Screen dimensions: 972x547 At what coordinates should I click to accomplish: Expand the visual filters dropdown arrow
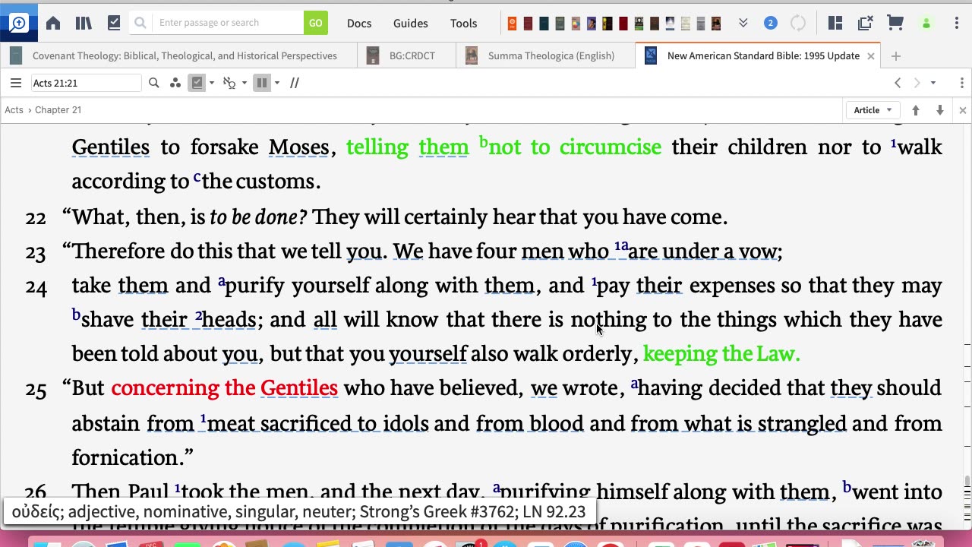tap(211, 83)
